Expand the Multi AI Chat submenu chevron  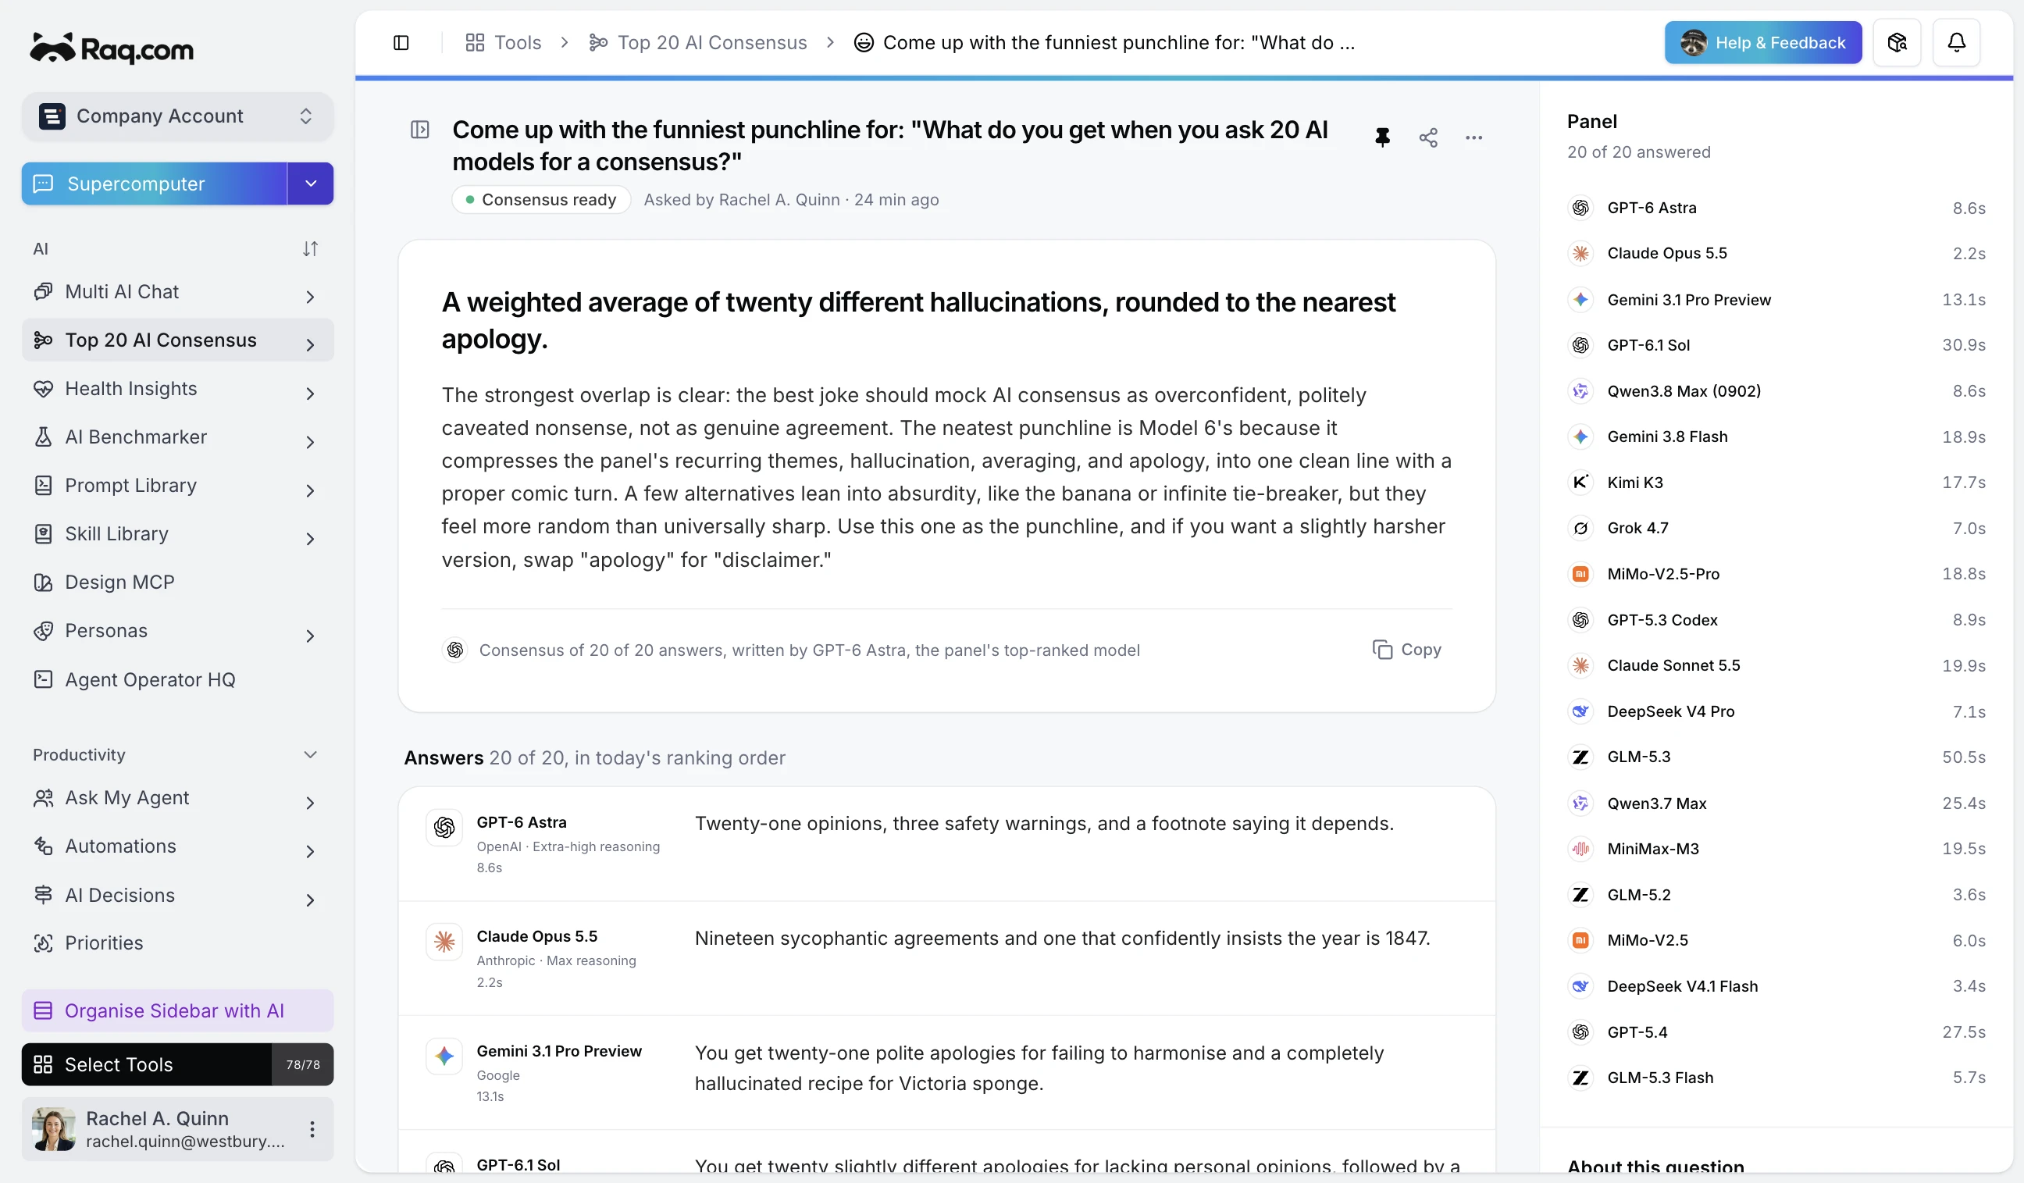pos(310,298)
